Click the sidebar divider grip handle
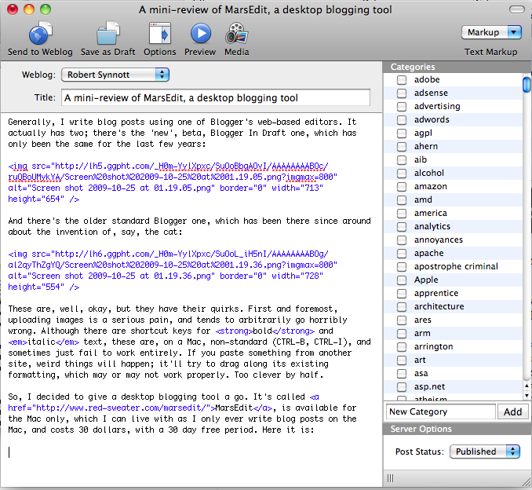The image size is (532, 490). (391, 478)
